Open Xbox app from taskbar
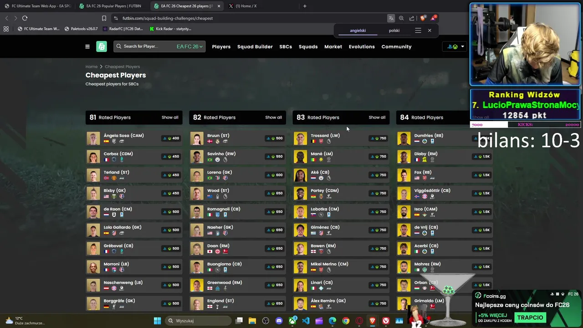The height and width of the screenshot is (328, 583). pyautogui.click(x=292, y=321)
